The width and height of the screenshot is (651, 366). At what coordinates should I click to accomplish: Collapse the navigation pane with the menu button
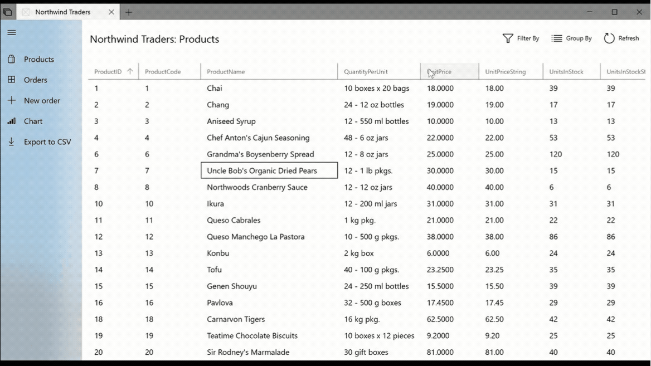point(11,32)
